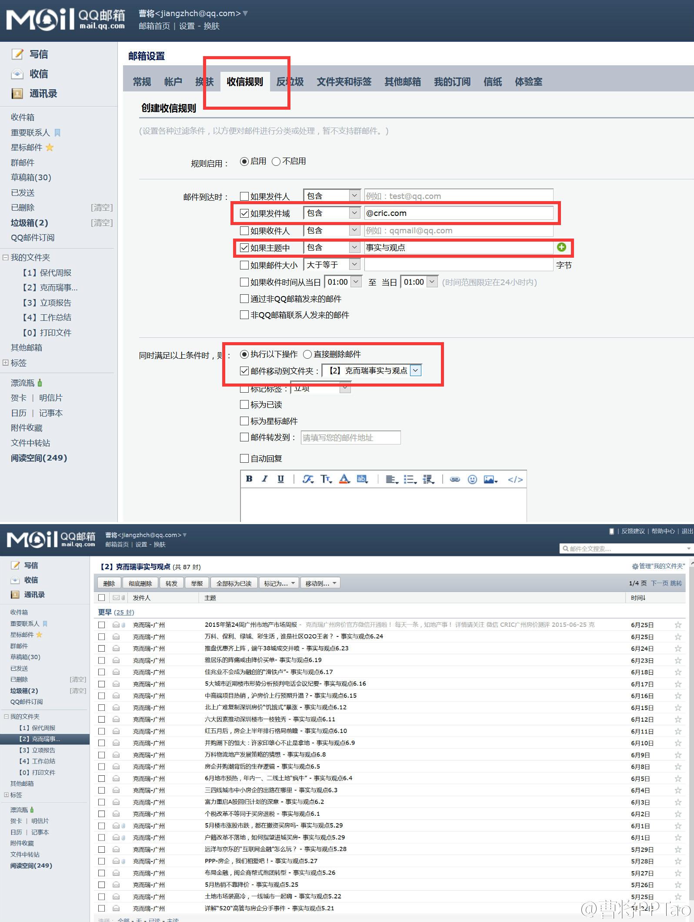Switch to the 帐户 settings tab
The width and height of the screenshot is (694, 922).
[173, 82]
